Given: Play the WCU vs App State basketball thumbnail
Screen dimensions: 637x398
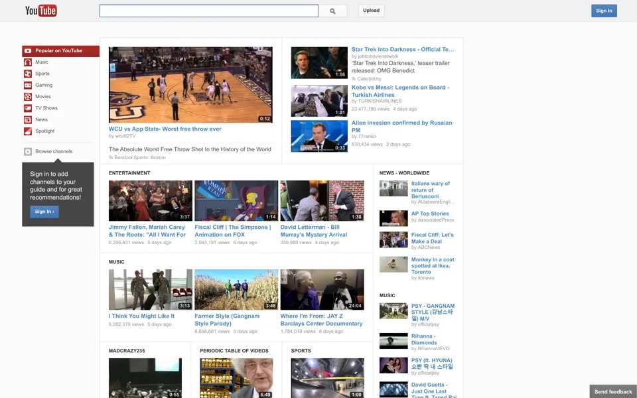Looking at the screenshot, I should point(190,84).
